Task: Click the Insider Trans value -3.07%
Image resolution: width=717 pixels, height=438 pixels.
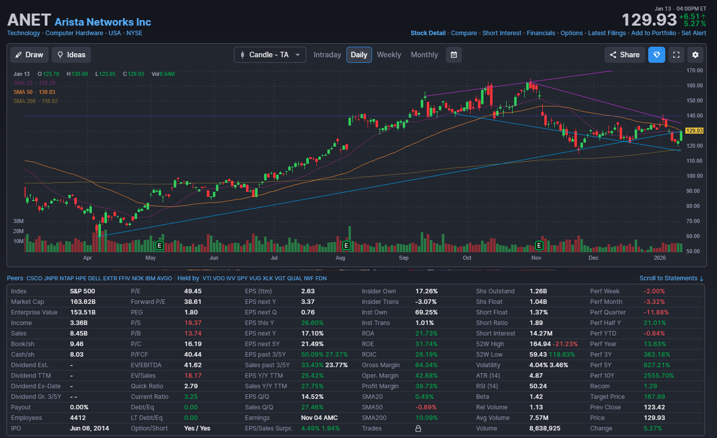Action: click(426, 302)
